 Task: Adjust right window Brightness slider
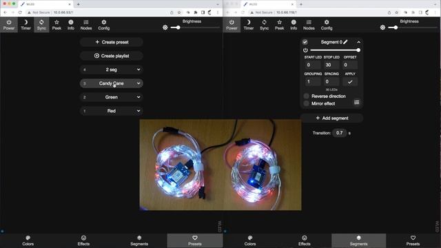(x=413, y=28)
